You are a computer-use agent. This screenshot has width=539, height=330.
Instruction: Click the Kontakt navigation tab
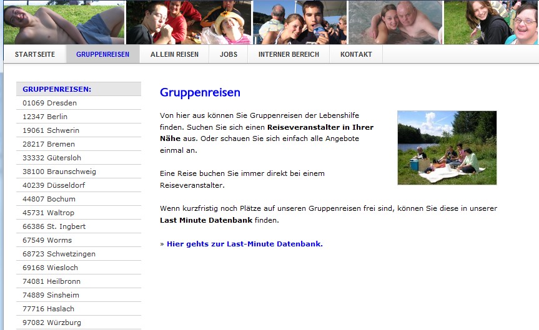(356, 54)
